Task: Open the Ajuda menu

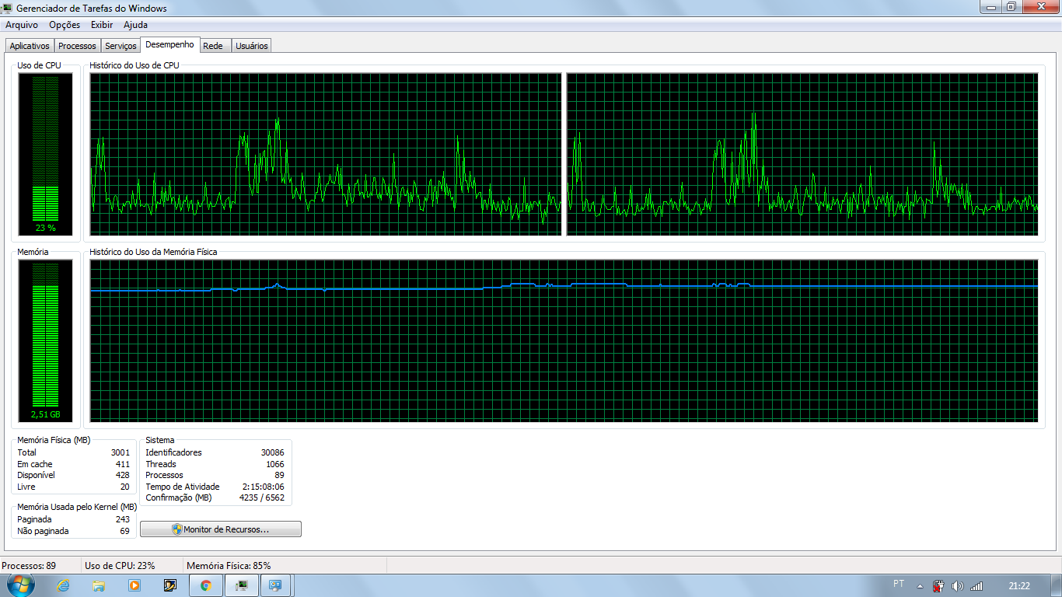Action: pos(135,25)
